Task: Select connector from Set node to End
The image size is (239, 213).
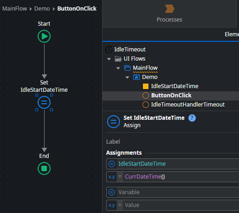Action: coord(44,131)
